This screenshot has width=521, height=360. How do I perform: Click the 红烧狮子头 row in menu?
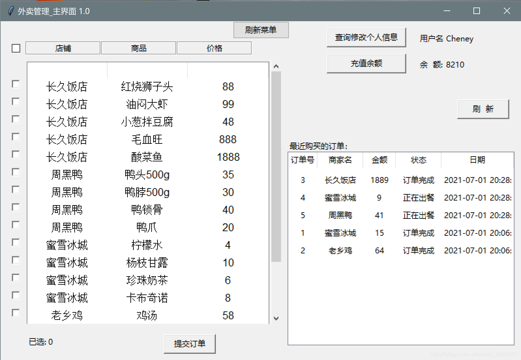click(x=148, y=87)
